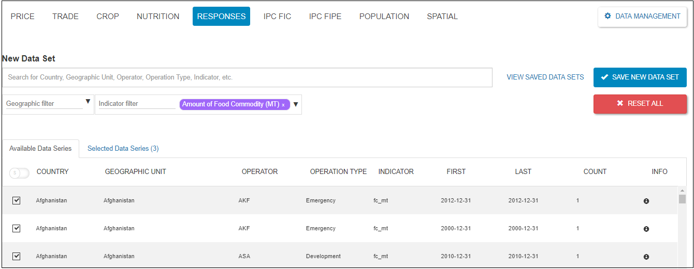
Task: Switch to the PRICE tab
Action: 23,17
